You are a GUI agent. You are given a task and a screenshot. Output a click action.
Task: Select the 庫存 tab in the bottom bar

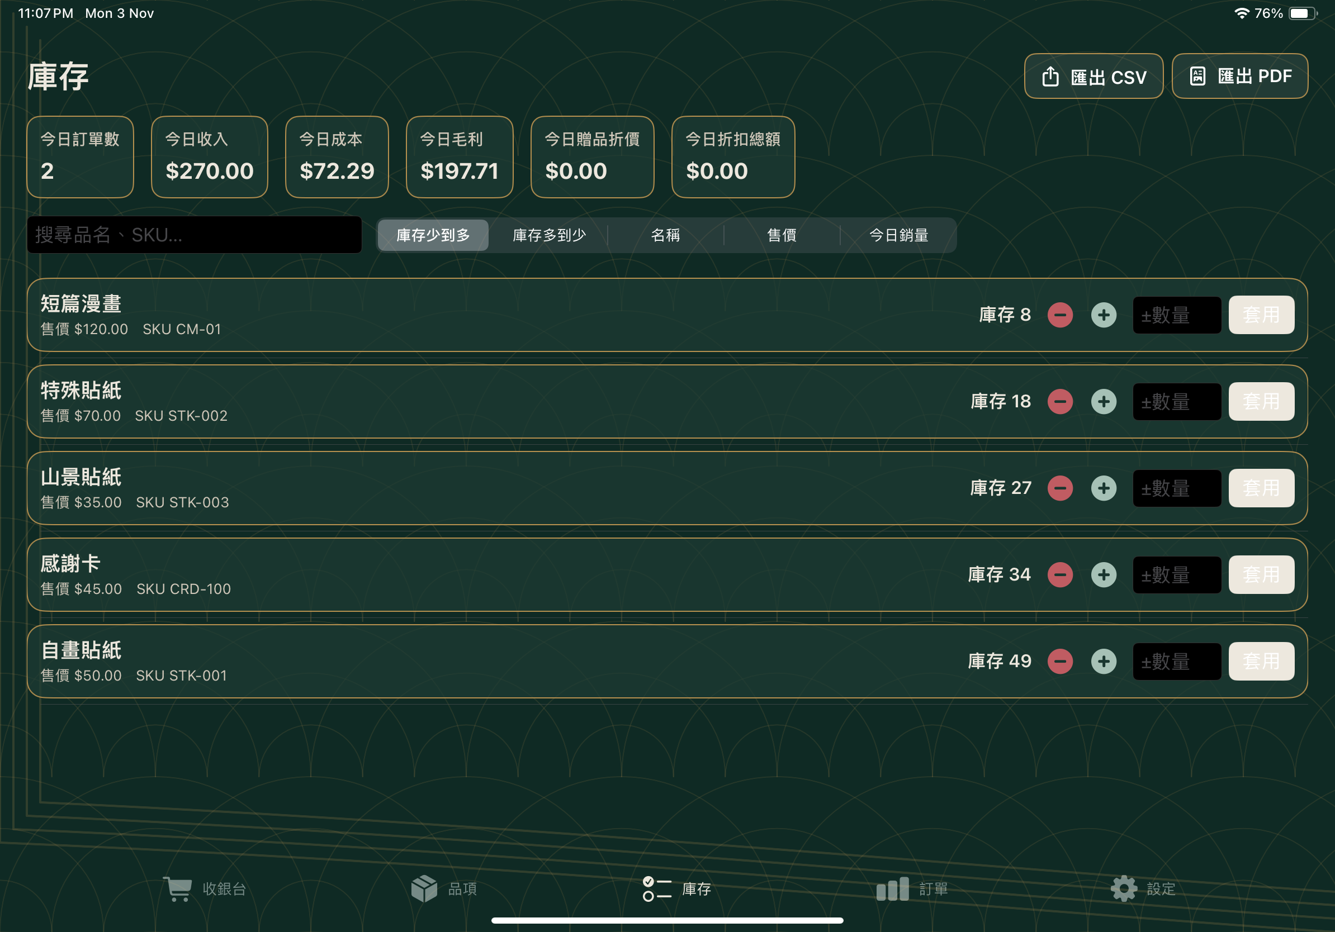[x=677, y=888]
